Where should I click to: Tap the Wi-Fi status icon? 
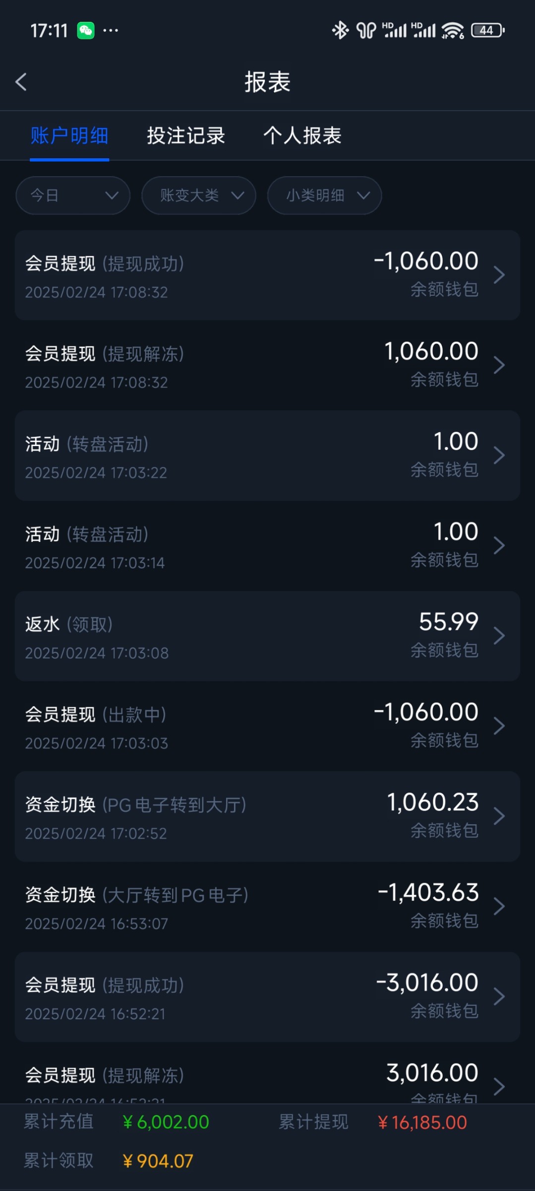(453, 31)
